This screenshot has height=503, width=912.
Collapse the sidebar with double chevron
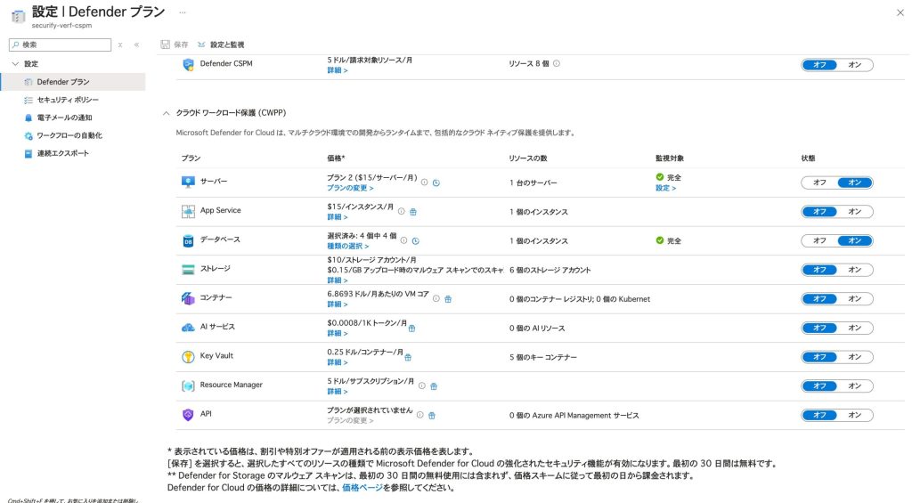[136, 45]
